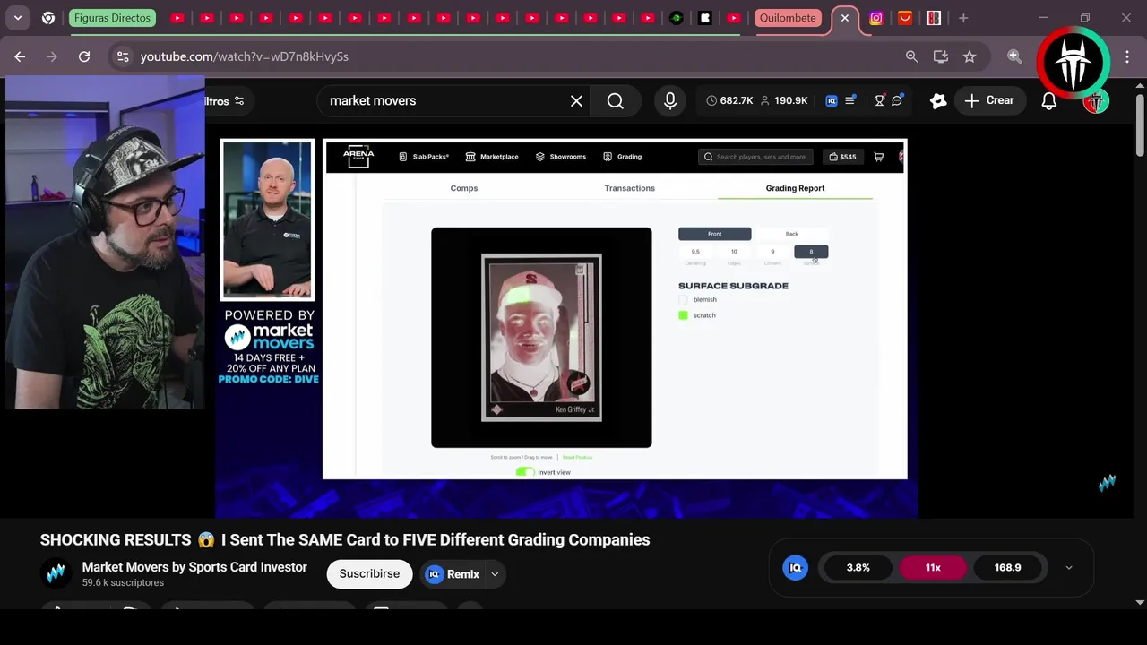Image resolution: width=1147 pixels, height=645 pixels.
Task: Click the Reset Position link
Action: tap(577, 458)
